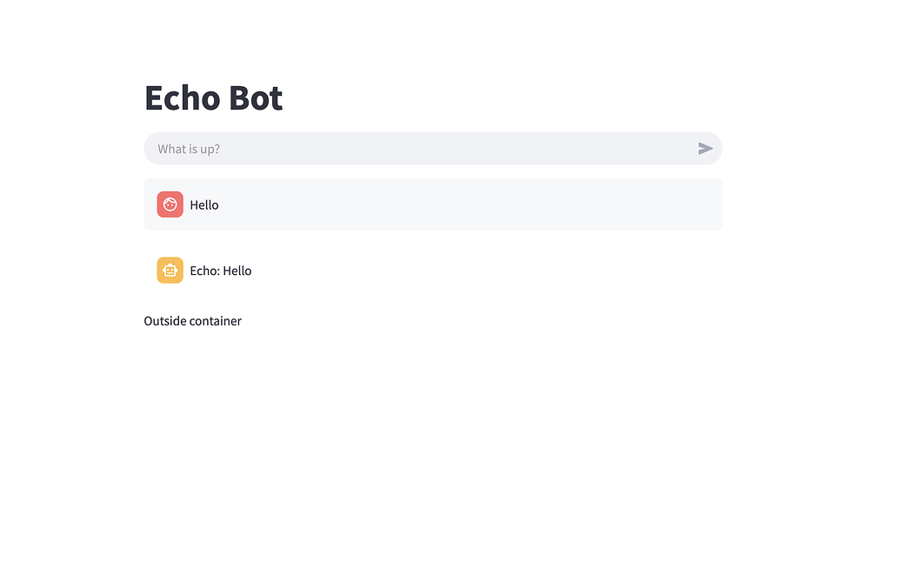Select the Outside container text label
This screenshot has width=900, height=570.
pos(192,320)
